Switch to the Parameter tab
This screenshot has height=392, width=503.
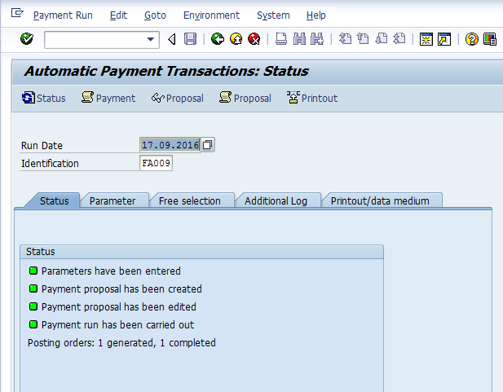[113, 200]
